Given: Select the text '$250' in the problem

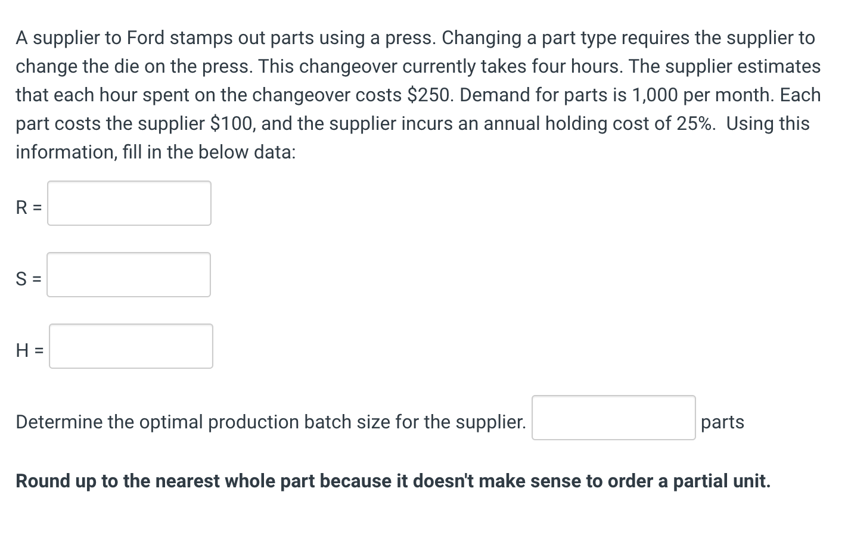Looking at the screenshot, I should [428, 95].
